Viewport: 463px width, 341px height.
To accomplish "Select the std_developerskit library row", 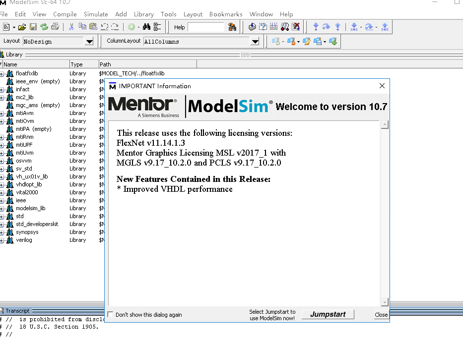I will [x=37, y=224].
